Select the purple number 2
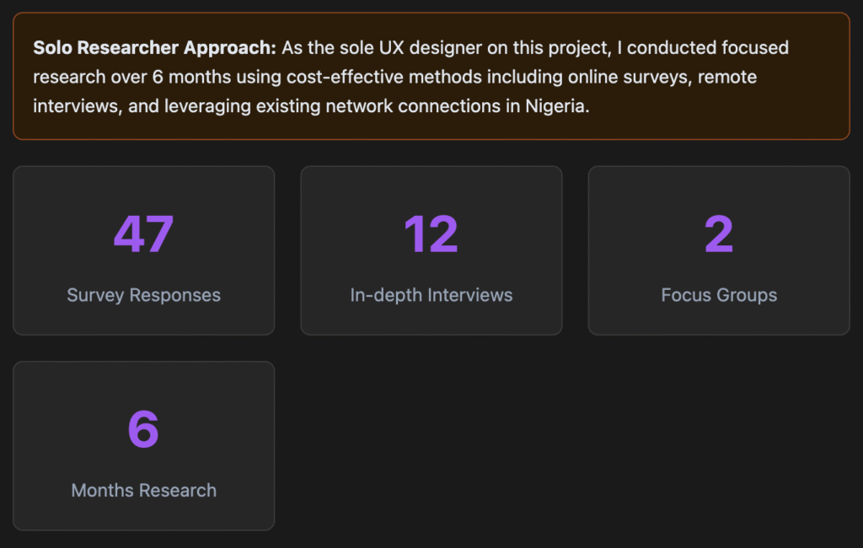This screenshot has height=548, width=863. (x=719, y=234)
